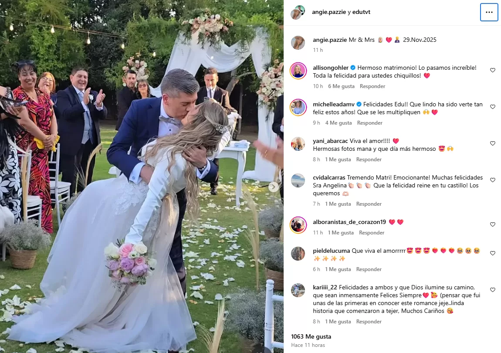The image size is (501, 353).
Task: Like michelleadamv's comment with the heart
Action: [x=492, y=107]
